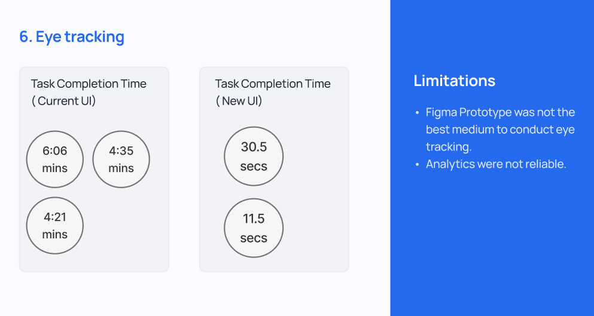The width and height of the screenshot is (594, 316).
Task: Click "Task Completion Time" title in Current UI card
Action: (89, 84)
